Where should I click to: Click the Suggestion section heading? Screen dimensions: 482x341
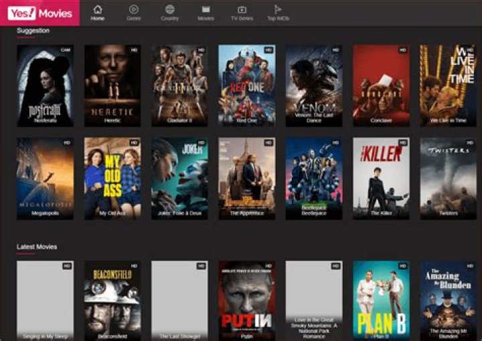click(x=33, y=30)
